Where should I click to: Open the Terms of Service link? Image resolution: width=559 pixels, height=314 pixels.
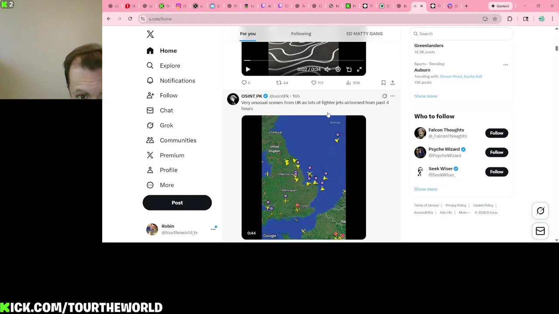427,205
